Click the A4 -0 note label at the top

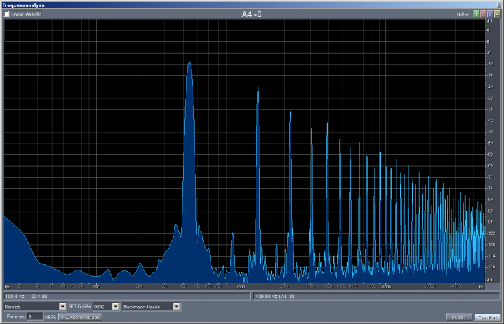[252, 14]
